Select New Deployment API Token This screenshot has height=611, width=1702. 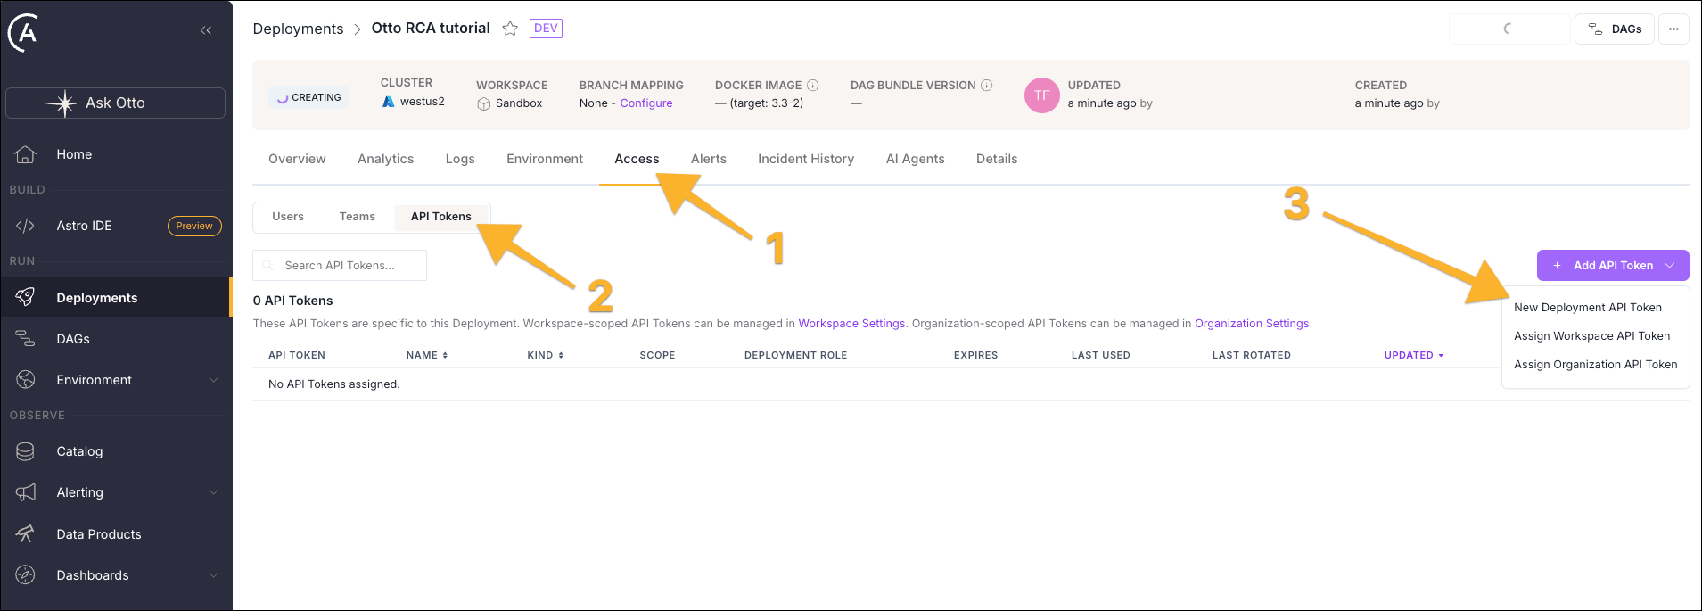point(1588,308)
